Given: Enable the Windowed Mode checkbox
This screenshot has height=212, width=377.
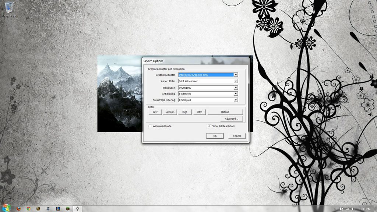Looking at the screenshot, I should click(x=150, y=126).
